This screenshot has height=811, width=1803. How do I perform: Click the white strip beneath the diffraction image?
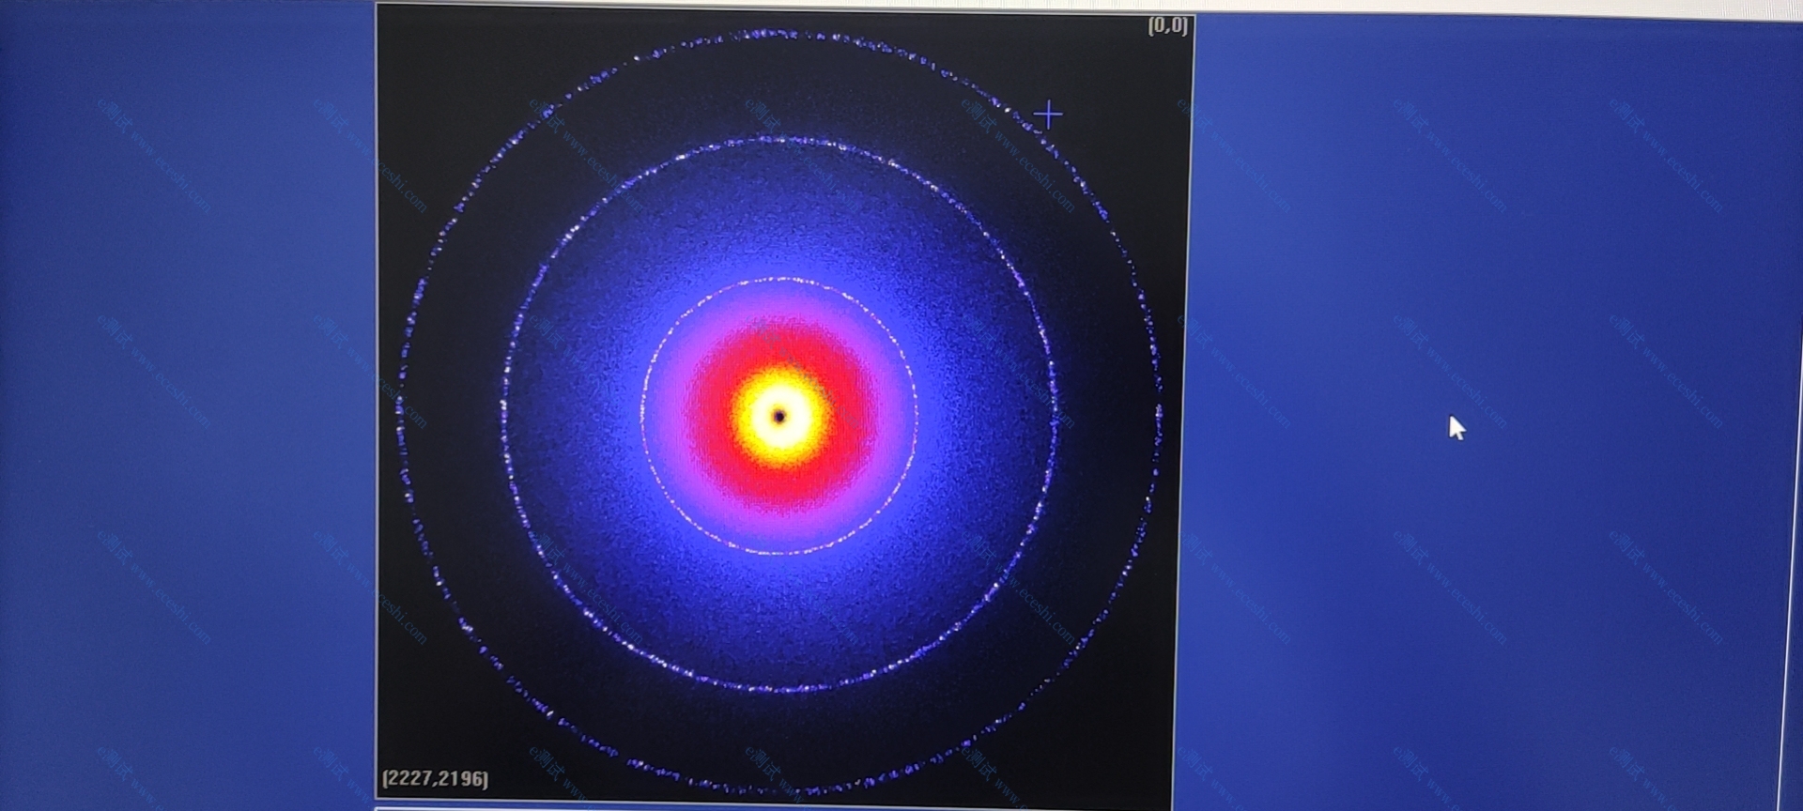(770, 807)
